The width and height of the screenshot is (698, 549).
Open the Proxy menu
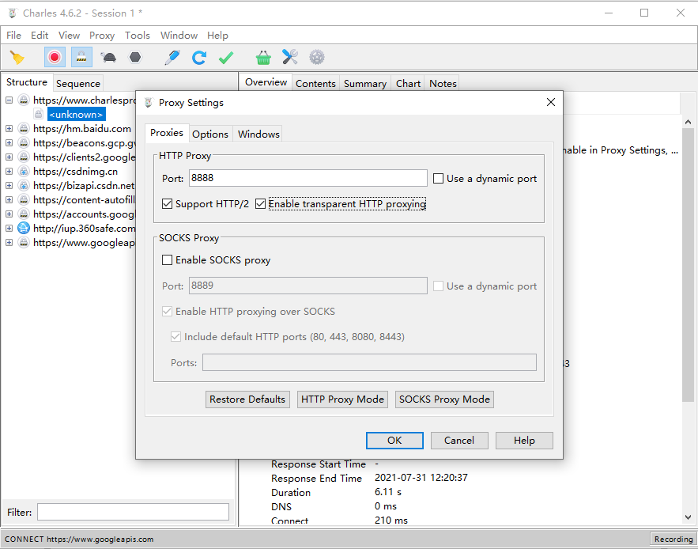point(102,36)
